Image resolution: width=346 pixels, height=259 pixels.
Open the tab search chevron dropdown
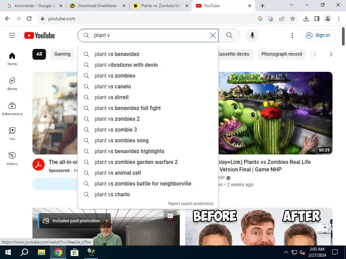pyautogui.click(x=292, y=5)
